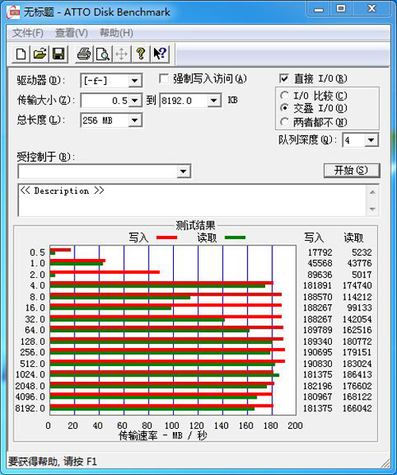The width and height of the screenshot is (397, 475).
Task: Save results with floppy disk icon
Action: coord(59,54)
